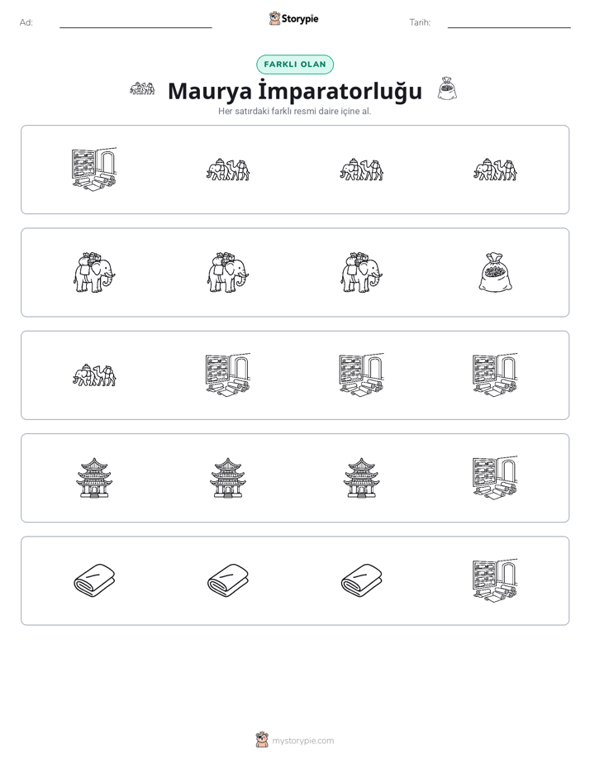Select the first pagoda temple in row four

tap(94, 478)
